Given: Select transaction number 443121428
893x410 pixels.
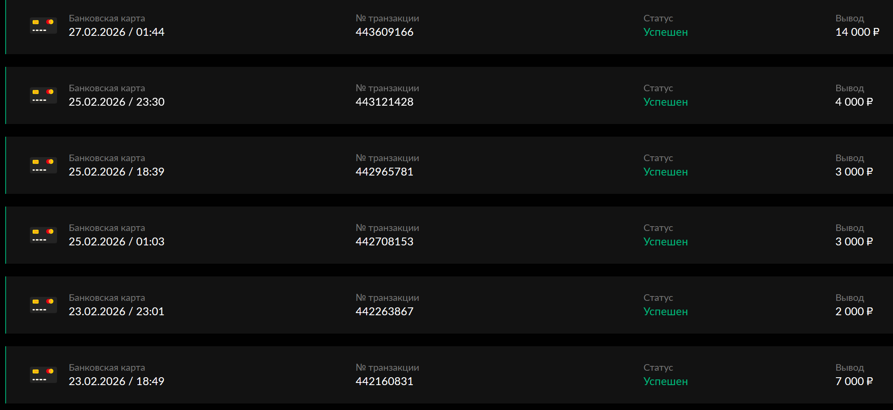Looking at the screenshot, I should [x=384, y=102].
